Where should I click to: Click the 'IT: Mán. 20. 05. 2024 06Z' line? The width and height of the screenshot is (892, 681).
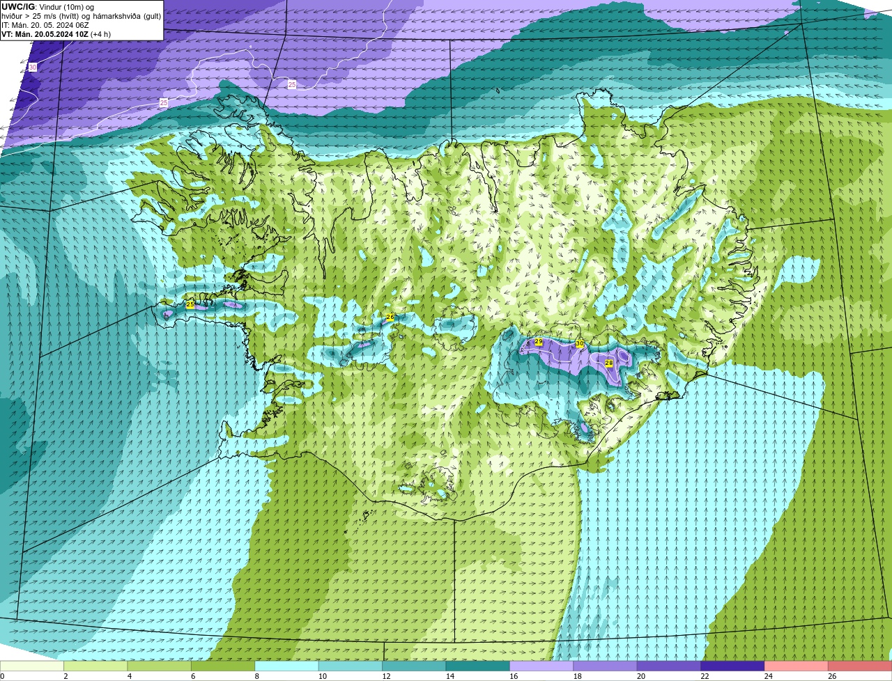tap(45, 25)
